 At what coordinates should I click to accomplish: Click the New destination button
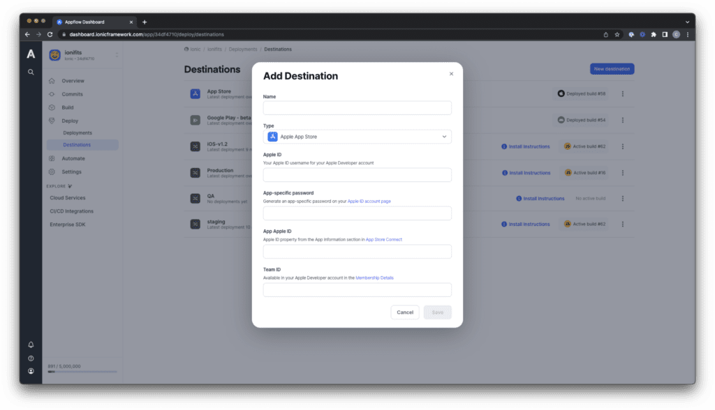[612, 69]
